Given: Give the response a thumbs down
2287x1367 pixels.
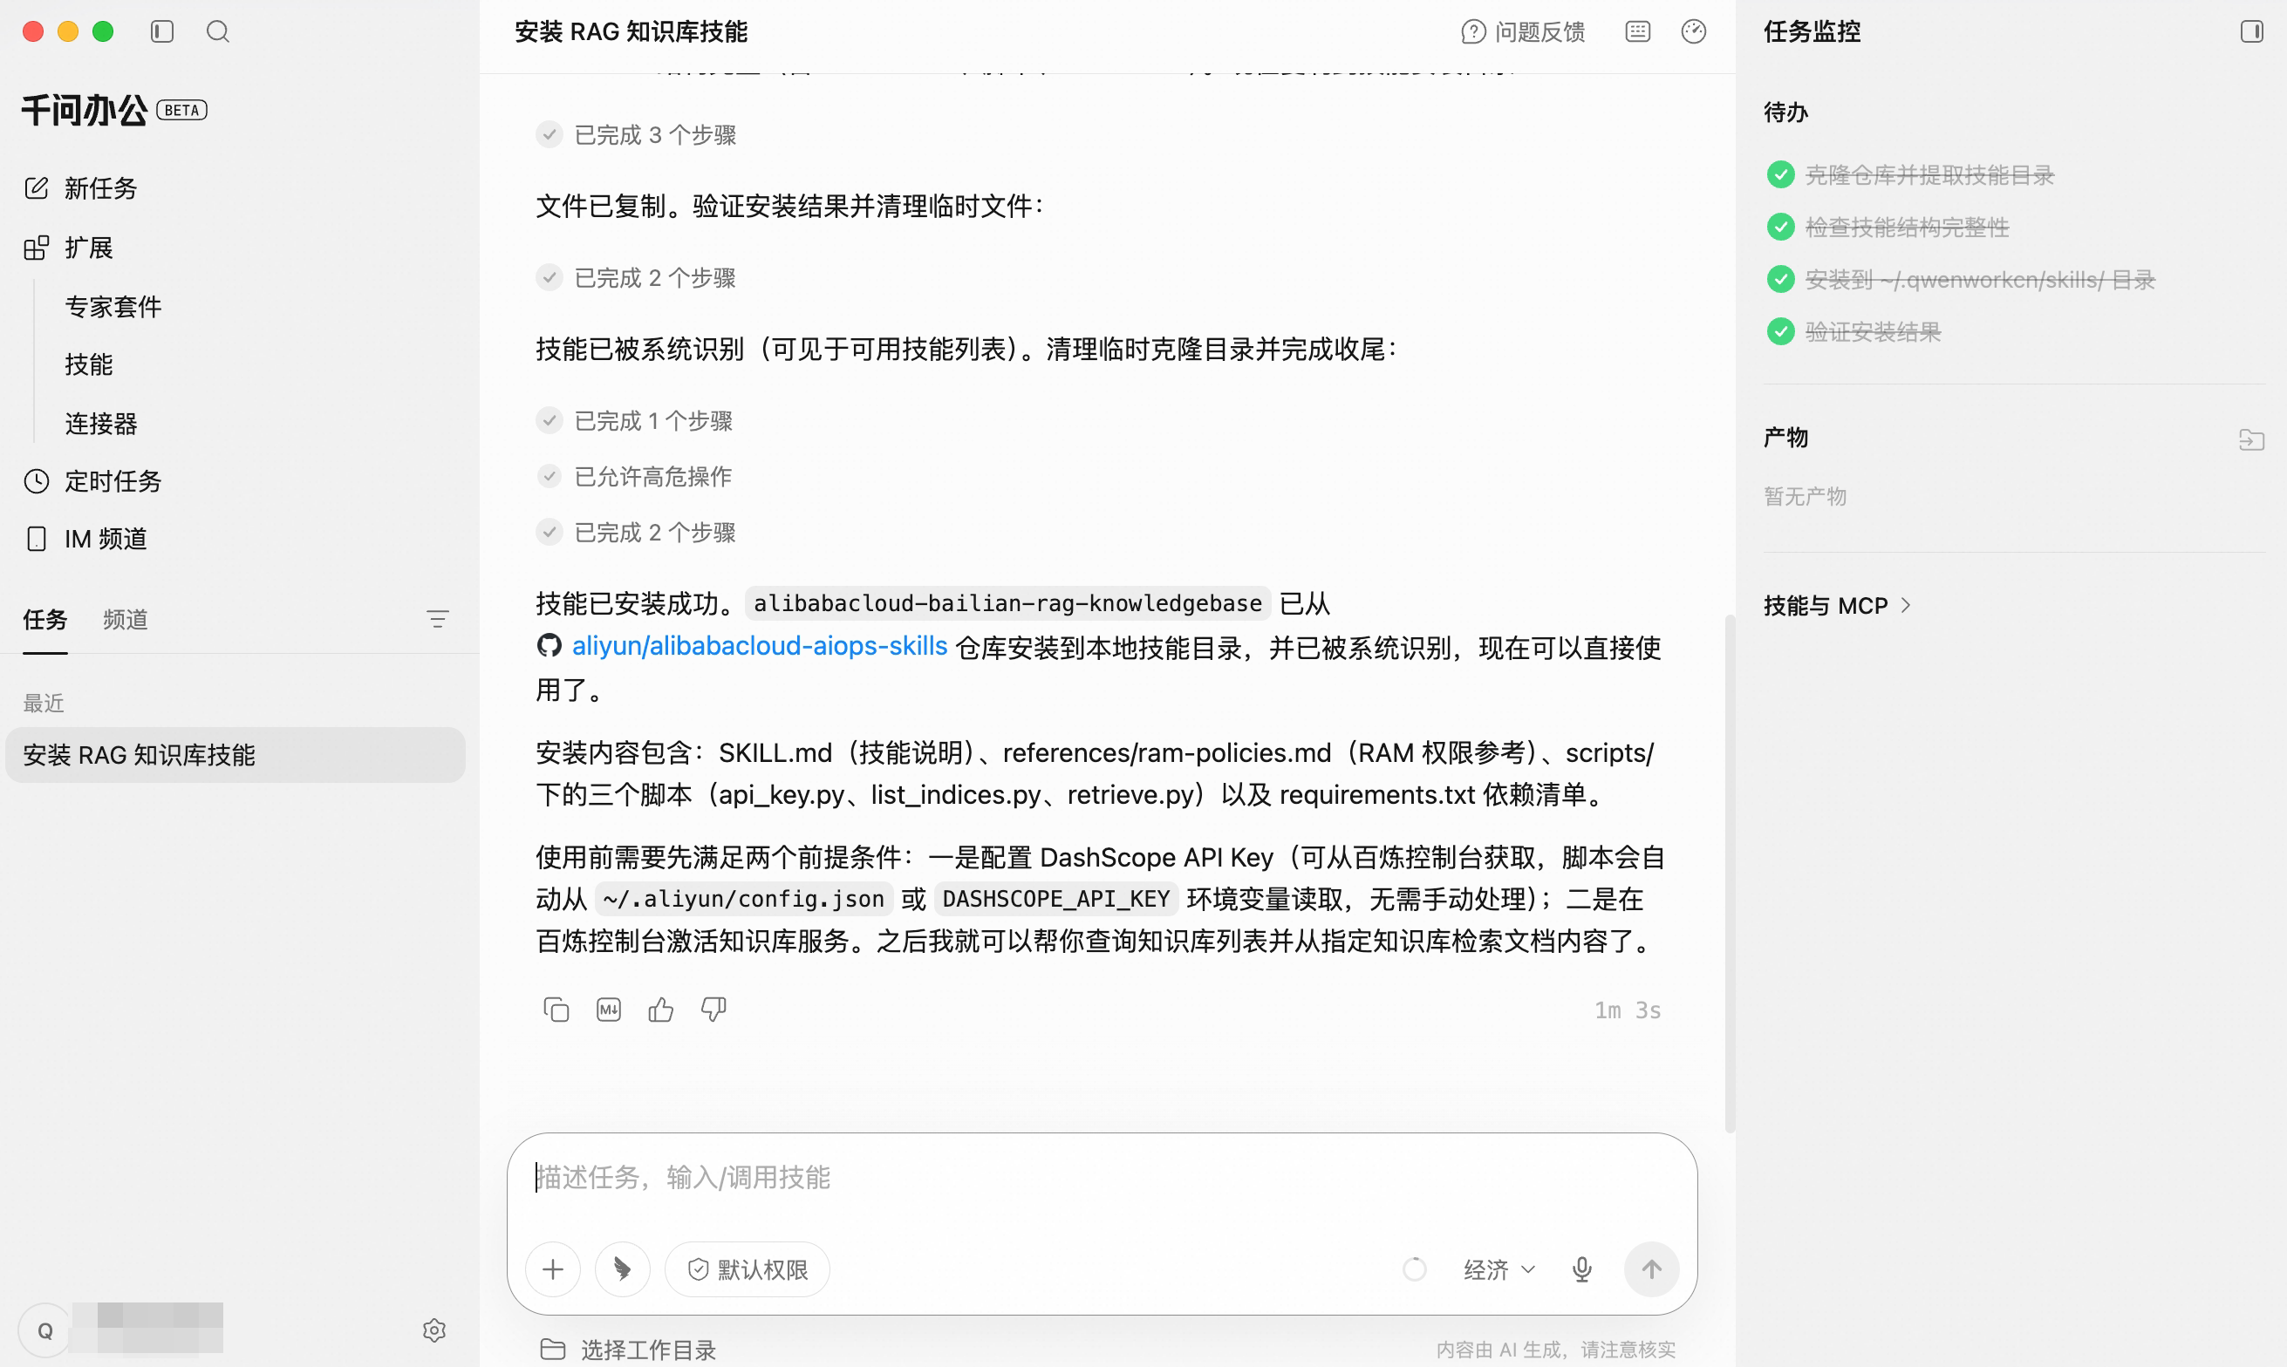Looking at the screenshot, I should point(713,1010).
